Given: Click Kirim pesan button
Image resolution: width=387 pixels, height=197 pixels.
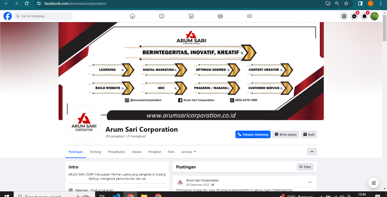Looking at the screenshot, I should tap(286, 135).
